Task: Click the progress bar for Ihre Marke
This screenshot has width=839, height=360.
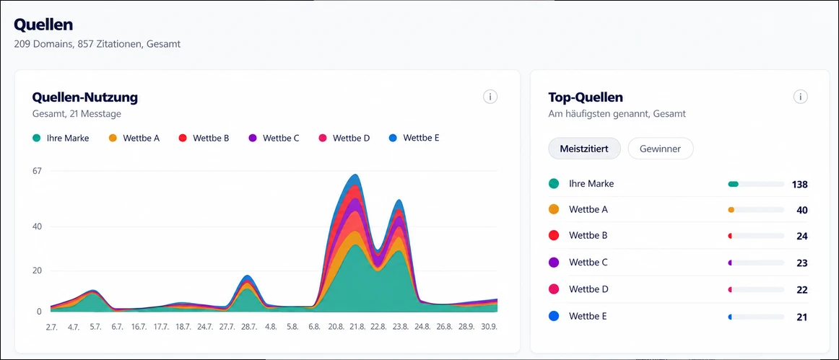Action: point(755,184)
